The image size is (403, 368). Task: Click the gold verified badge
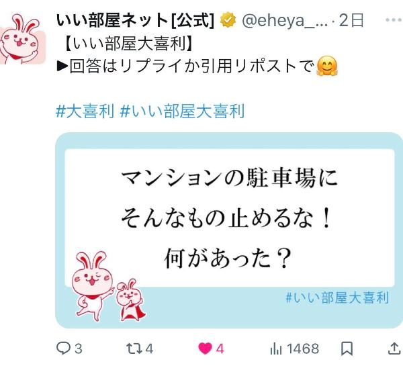point(228,19)
